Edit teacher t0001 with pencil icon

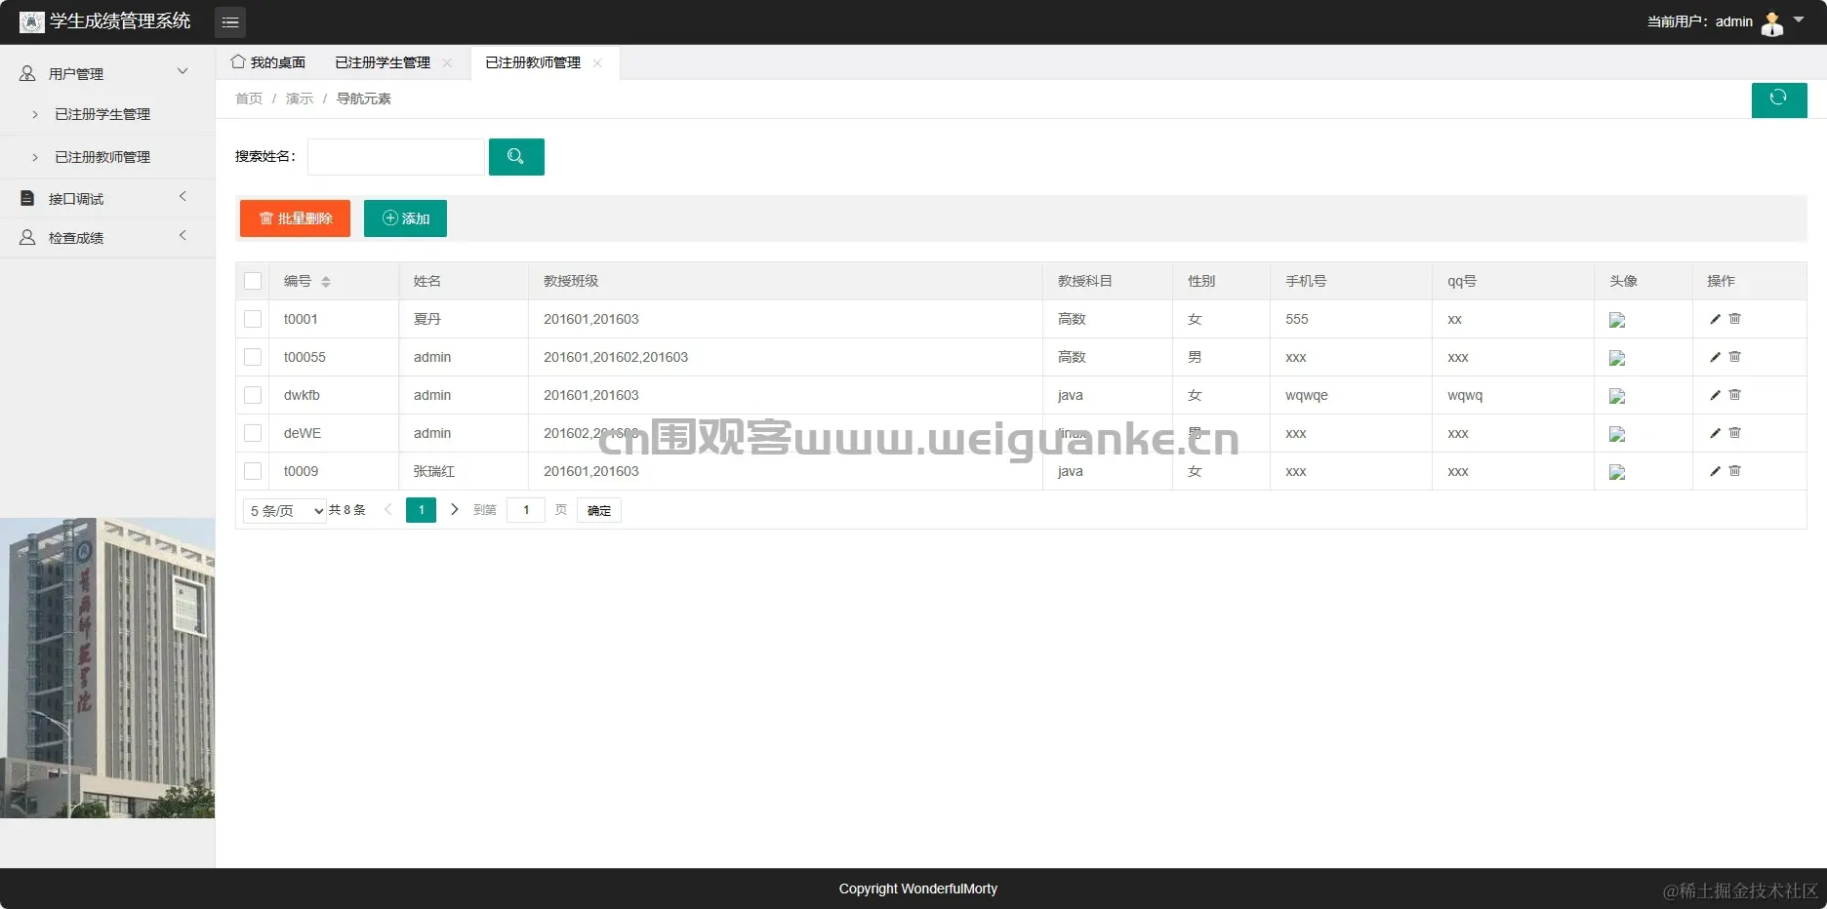(1715, 319)
